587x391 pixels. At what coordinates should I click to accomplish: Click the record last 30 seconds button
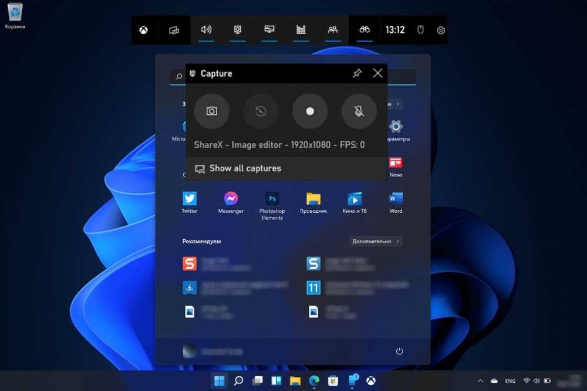coord(261,111)
